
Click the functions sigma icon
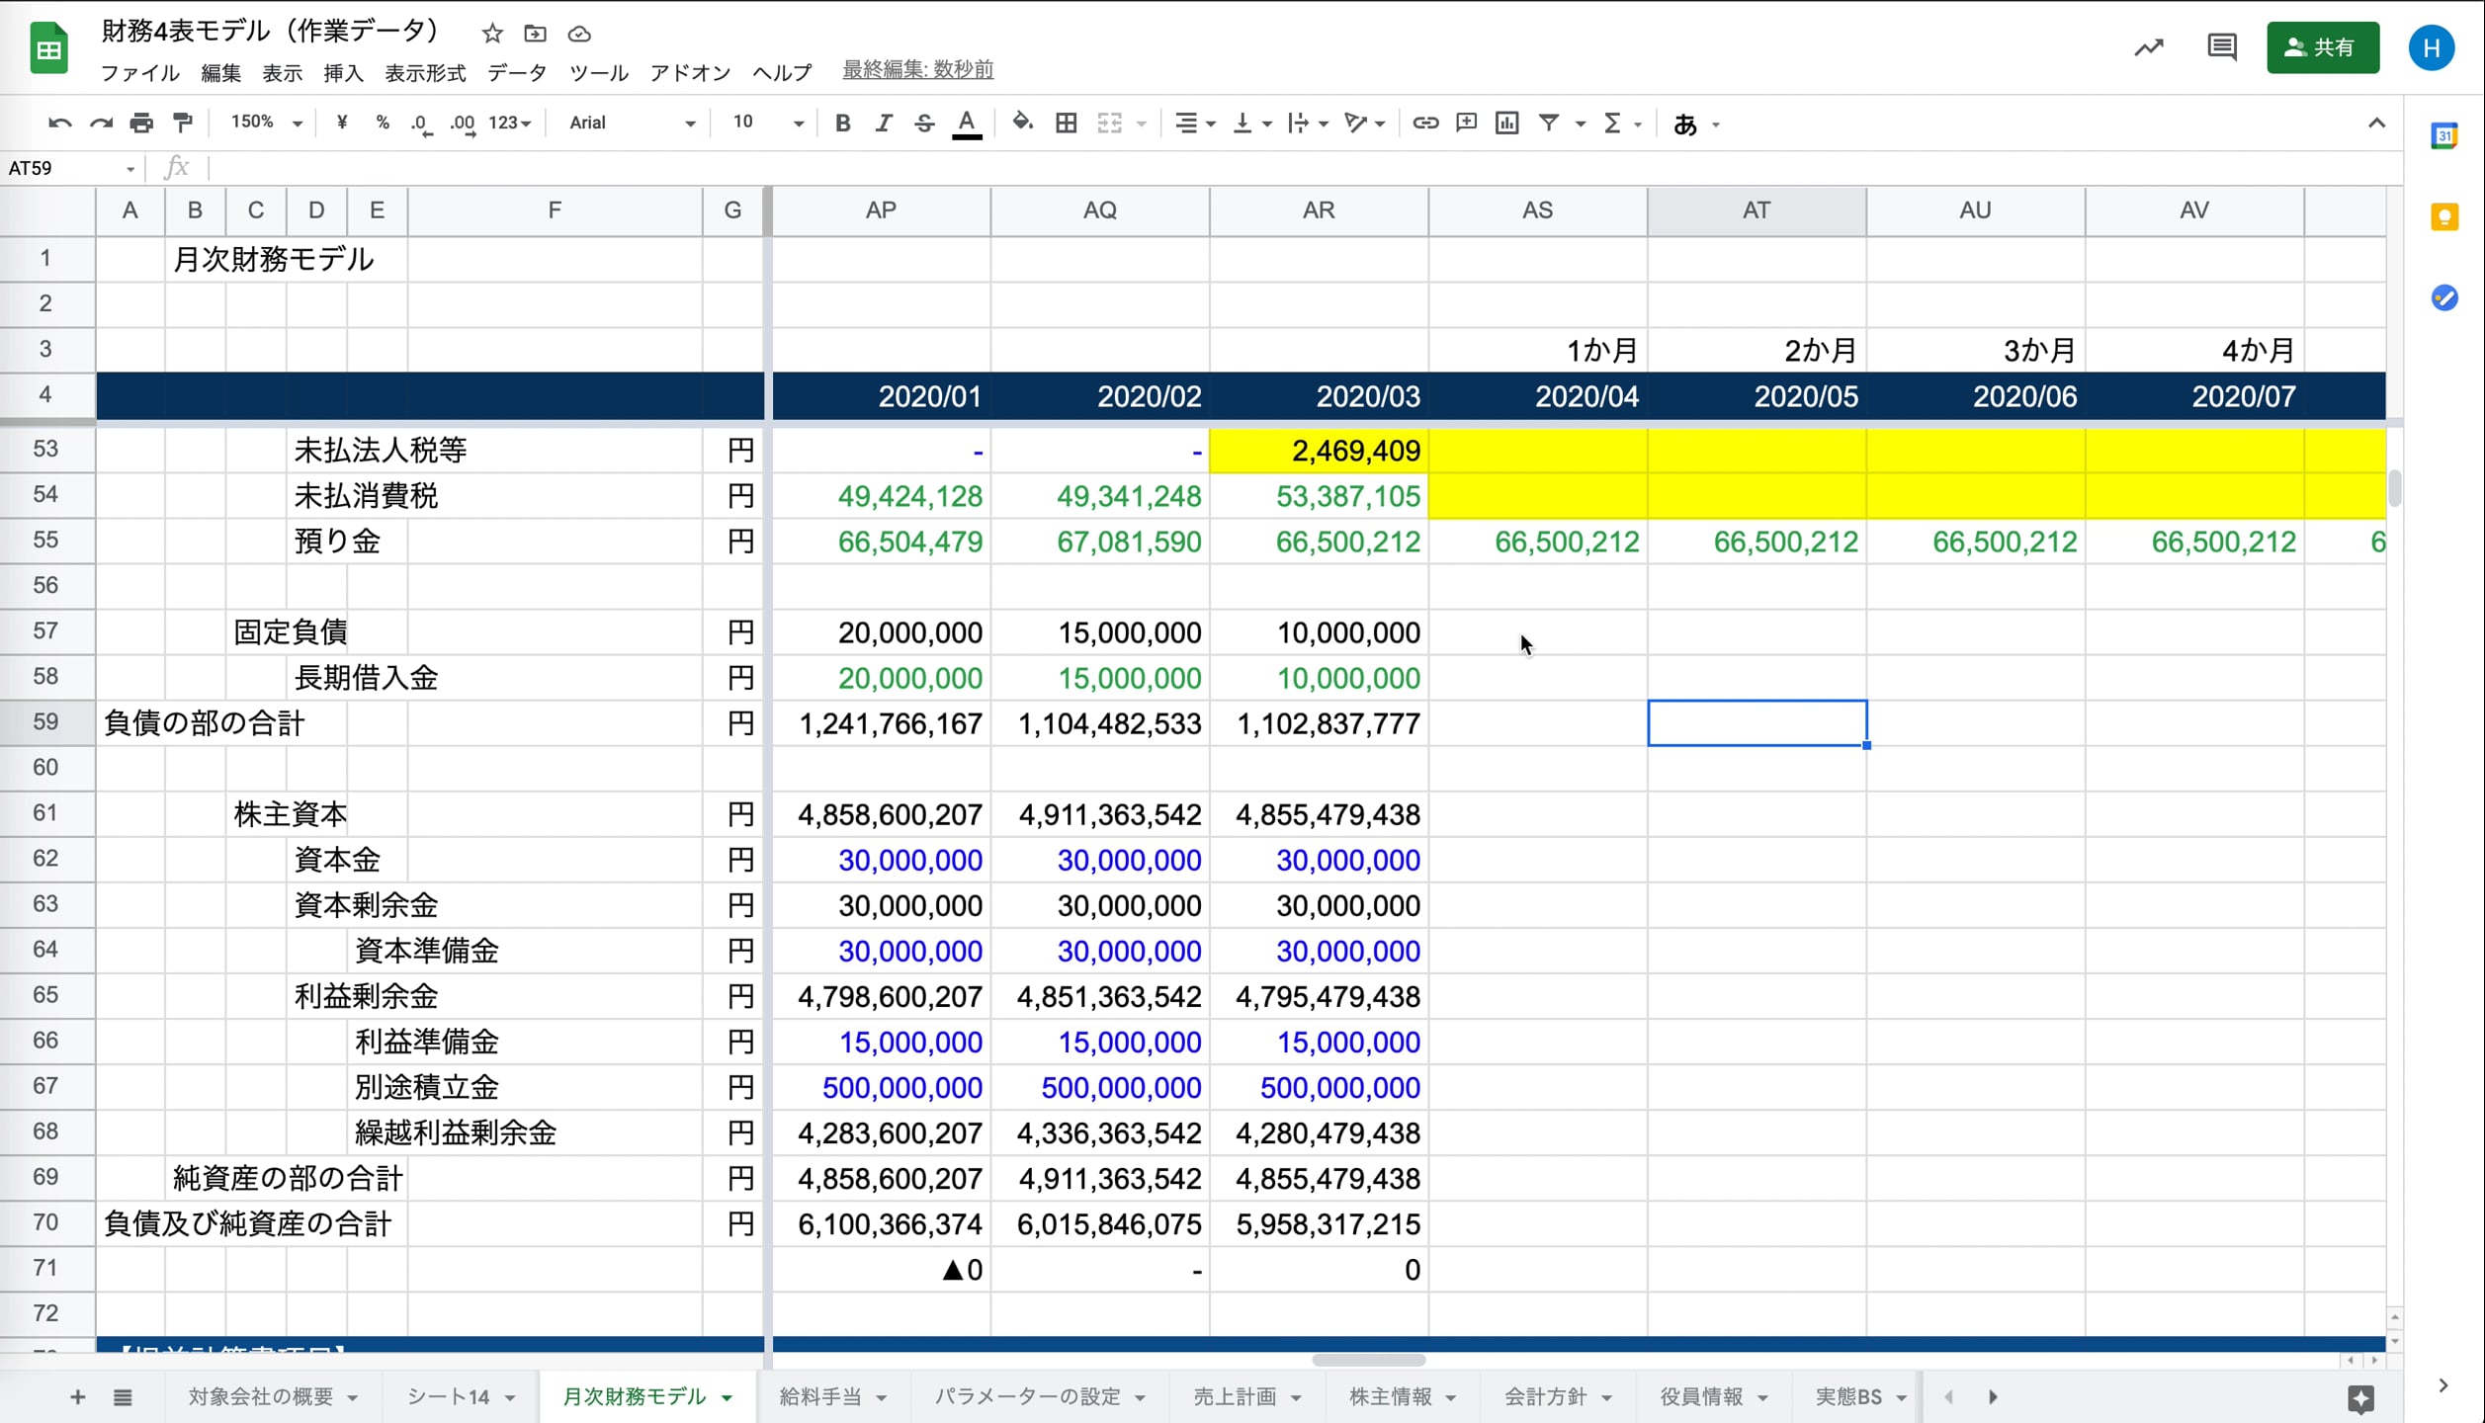tap(1612, 123)
